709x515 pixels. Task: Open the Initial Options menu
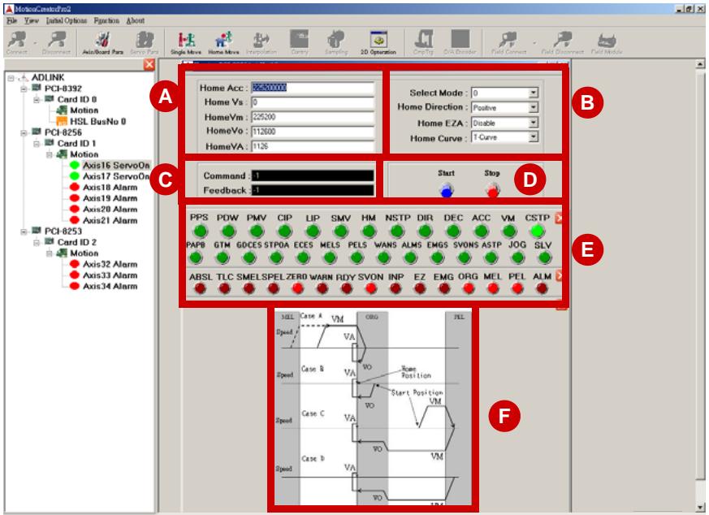[67, 21]
